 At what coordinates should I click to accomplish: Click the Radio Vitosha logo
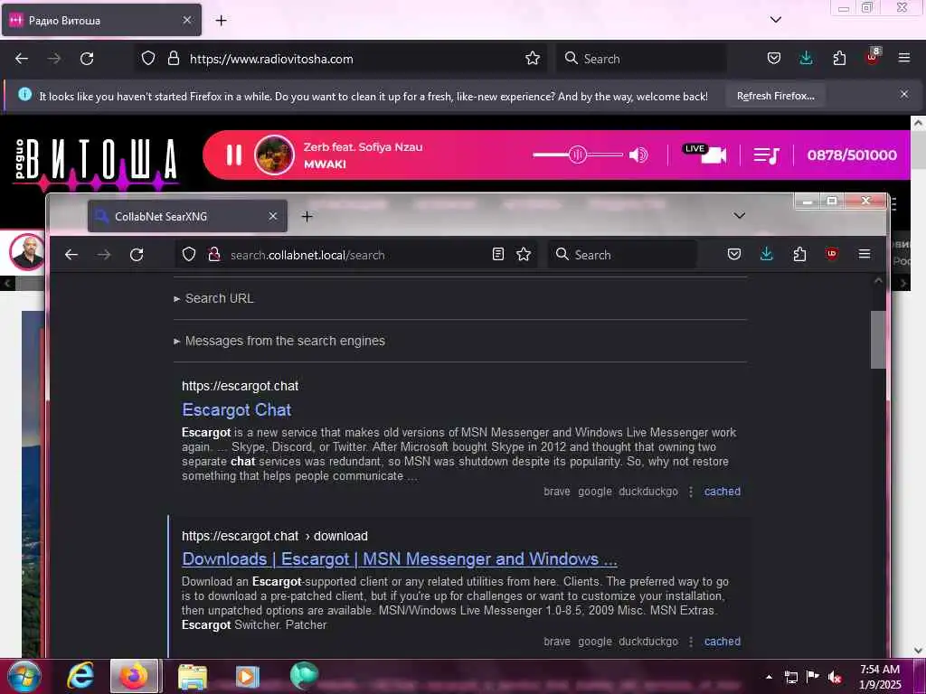[95, 163]
